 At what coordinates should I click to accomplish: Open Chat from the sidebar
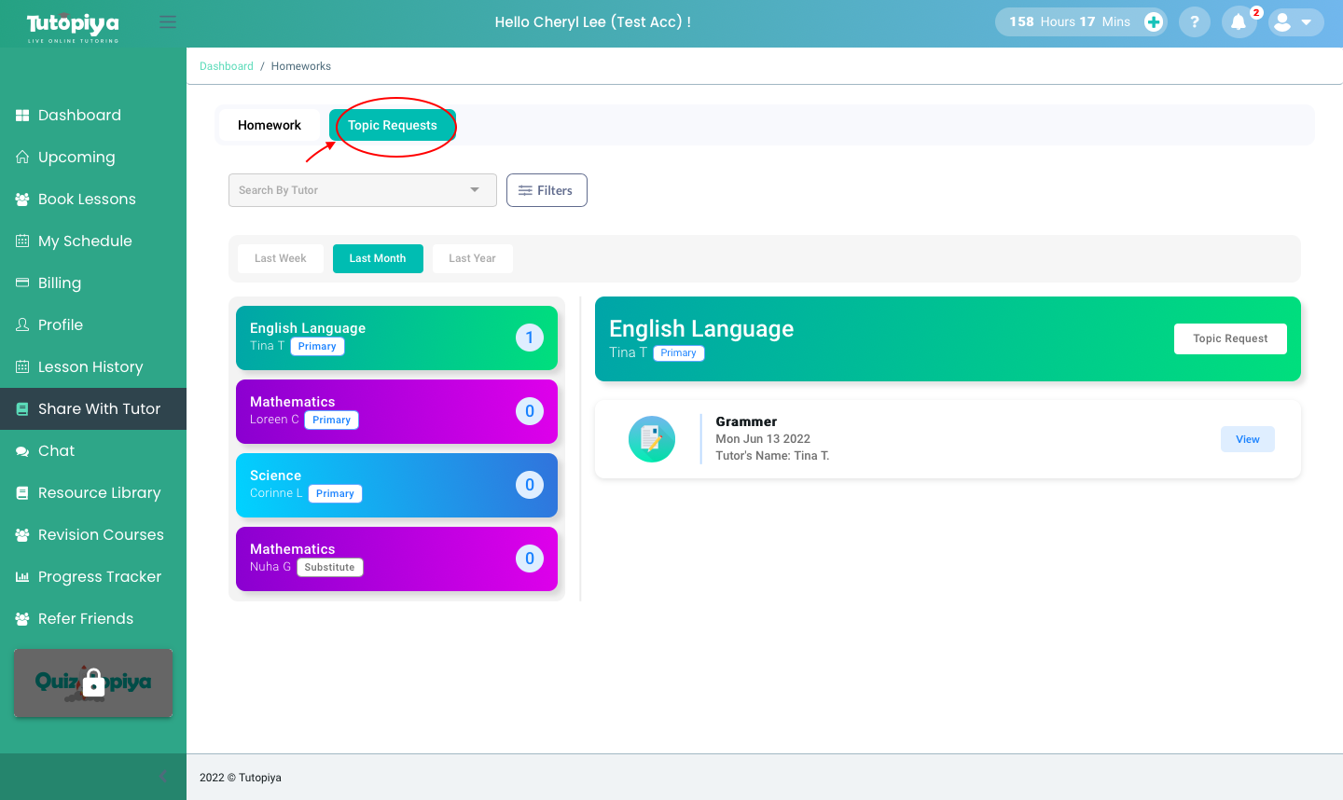56,451
